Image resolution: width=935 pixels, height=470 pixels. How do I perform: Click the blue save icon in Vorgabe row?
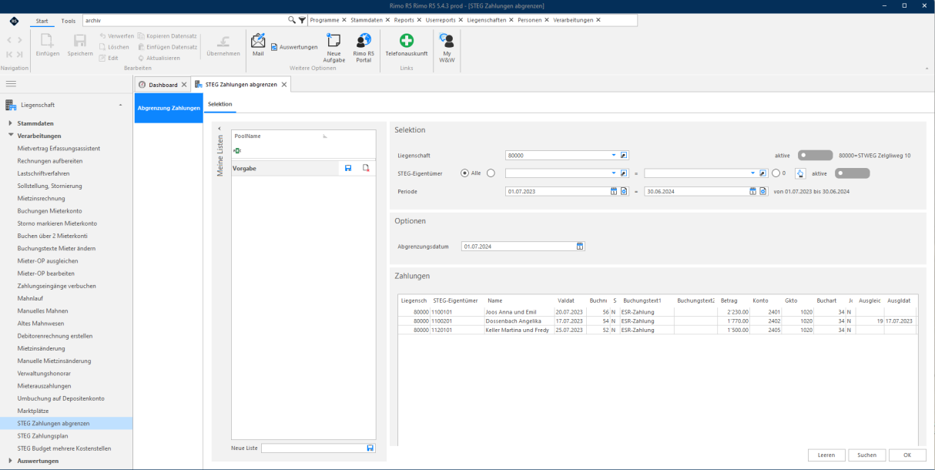[x=348, y=168]
